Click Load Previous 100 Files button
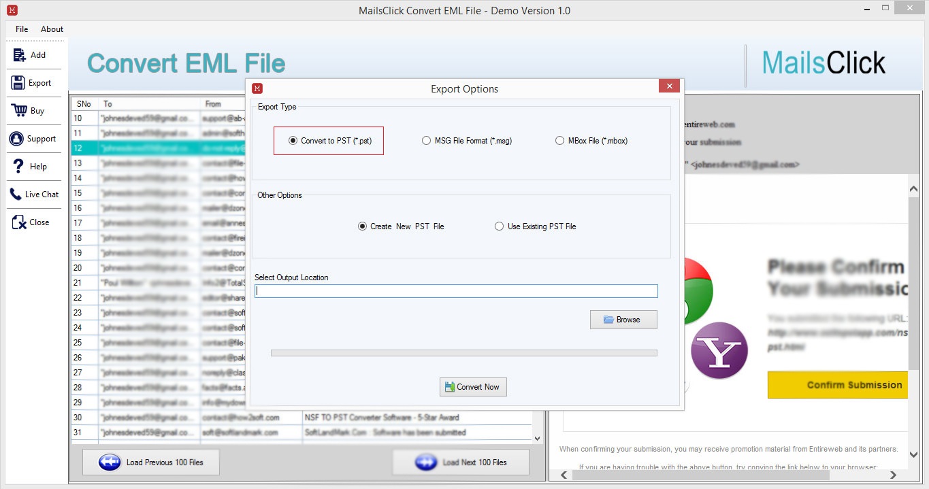Image resolution: width=929 pixels, height=489 pixels. click(x=151, y=462)
